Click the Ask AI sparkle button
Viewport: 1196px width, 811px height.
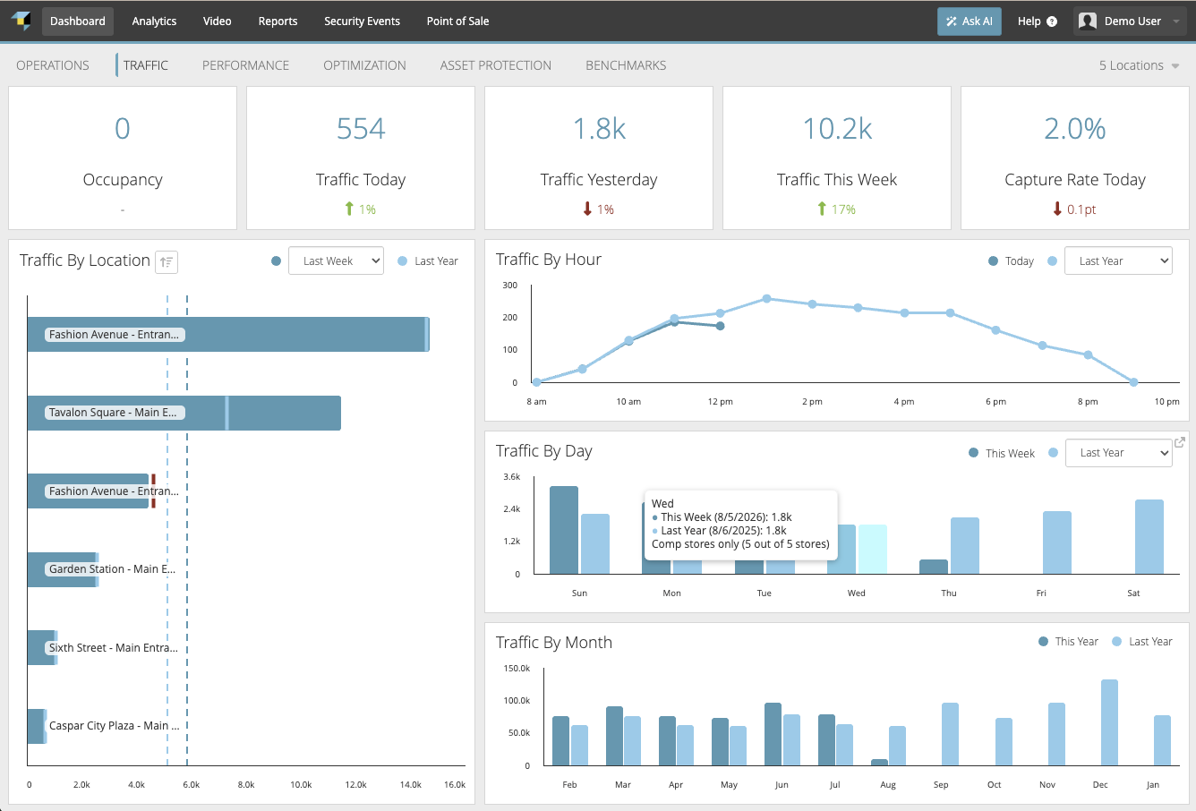970,21
